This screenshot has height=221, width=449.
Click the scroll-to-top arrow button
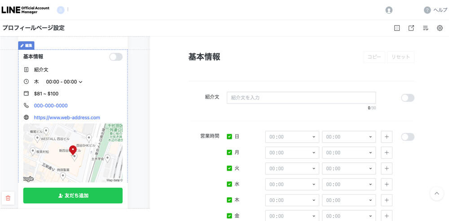pyautogui.click(x=436, y=193)
